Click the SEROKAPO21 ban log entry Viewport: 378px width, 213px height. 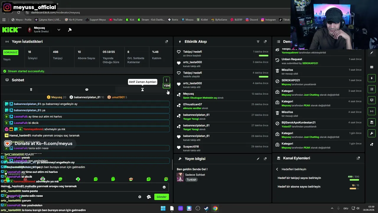pos(318,82)
